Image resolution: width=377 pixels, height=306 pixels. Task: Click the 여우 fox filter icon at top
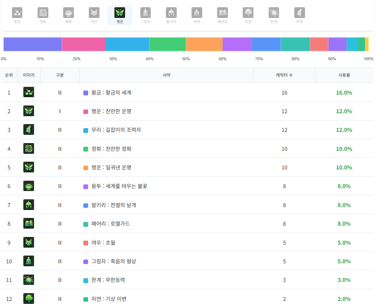point(94,13)
